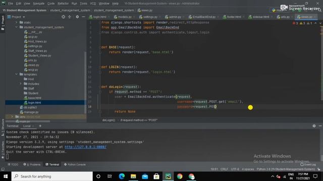Expand the venv folder
The height and width of the screenshot is (181, 323).
(x=12, y=117)
